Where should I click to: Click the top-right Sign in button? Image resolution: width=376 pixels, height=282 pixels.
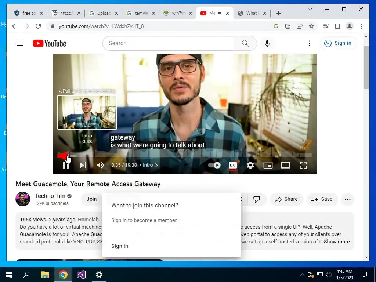(338, 43)
